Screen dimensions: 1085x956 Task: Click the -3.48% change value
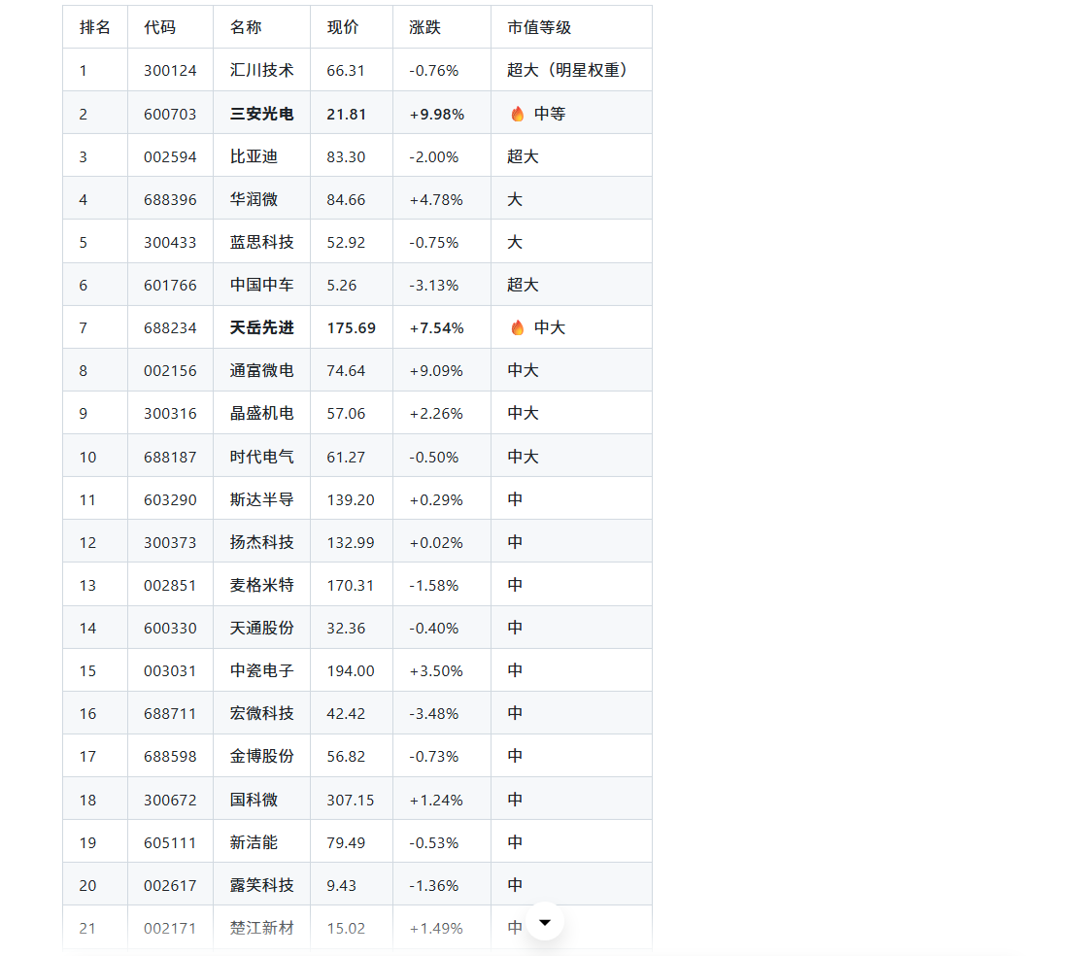tap(434, 714)
